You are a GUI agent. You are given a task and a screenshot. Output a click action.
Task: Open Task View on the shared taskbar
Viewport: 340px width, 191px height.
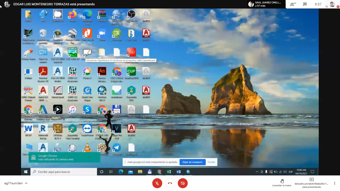tap(111, 172)
